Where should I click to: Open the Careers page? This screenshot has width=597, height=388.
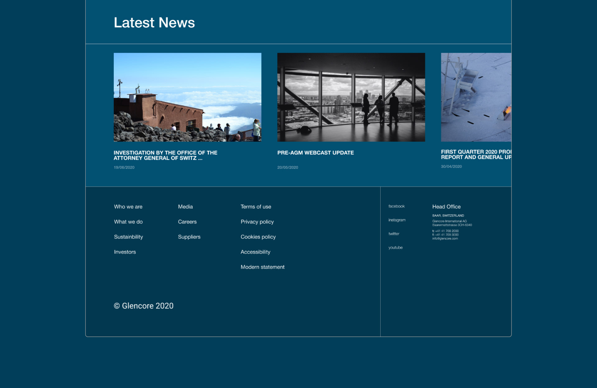187,222
